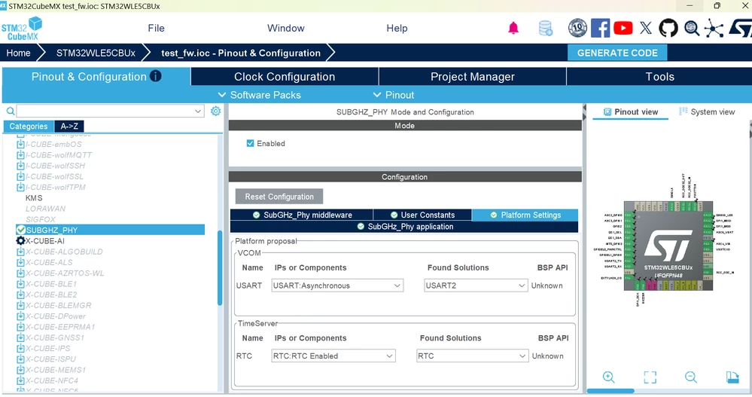Click the 10-year anniversary badge icon
The height and width of the screenshot is (397, 752).
coord(578,29)
